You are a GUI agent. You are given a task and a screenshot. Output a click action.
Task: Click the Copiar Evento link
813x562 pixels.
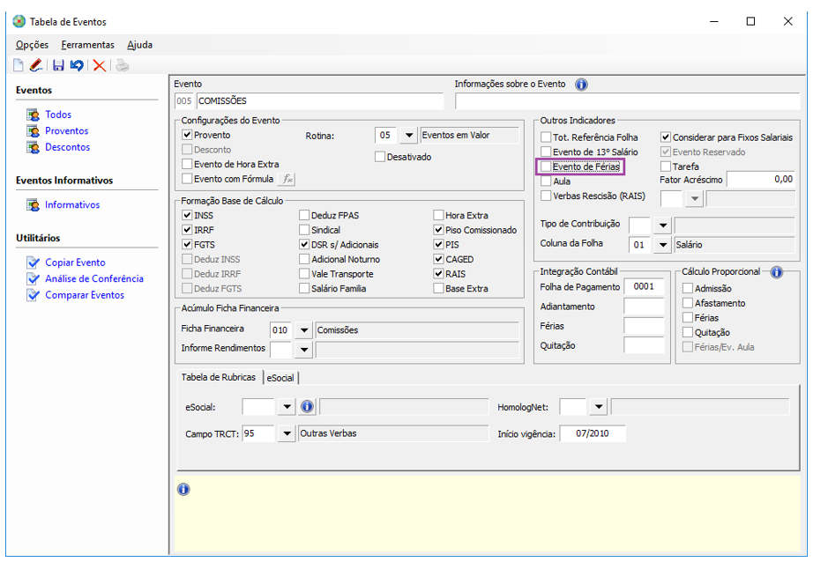[75, 263]
